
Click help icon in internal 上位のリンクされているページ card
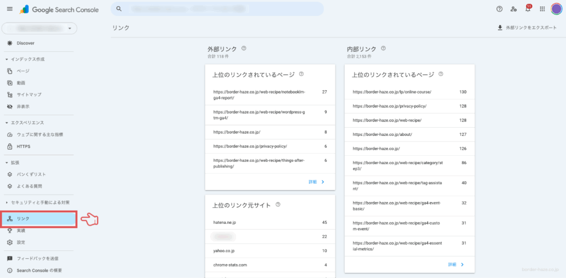click(x=441, y=75)
